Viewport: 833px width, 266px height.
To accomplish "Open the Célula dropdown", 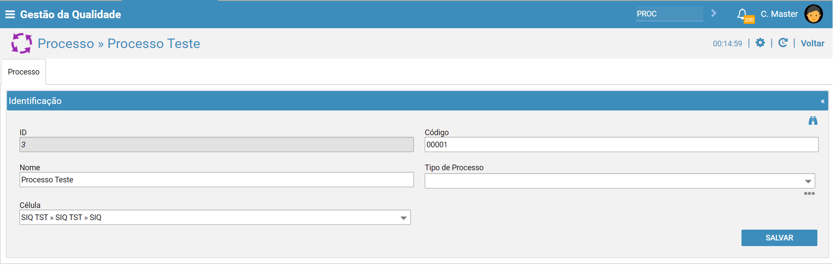I will click(x=215, y=217).
